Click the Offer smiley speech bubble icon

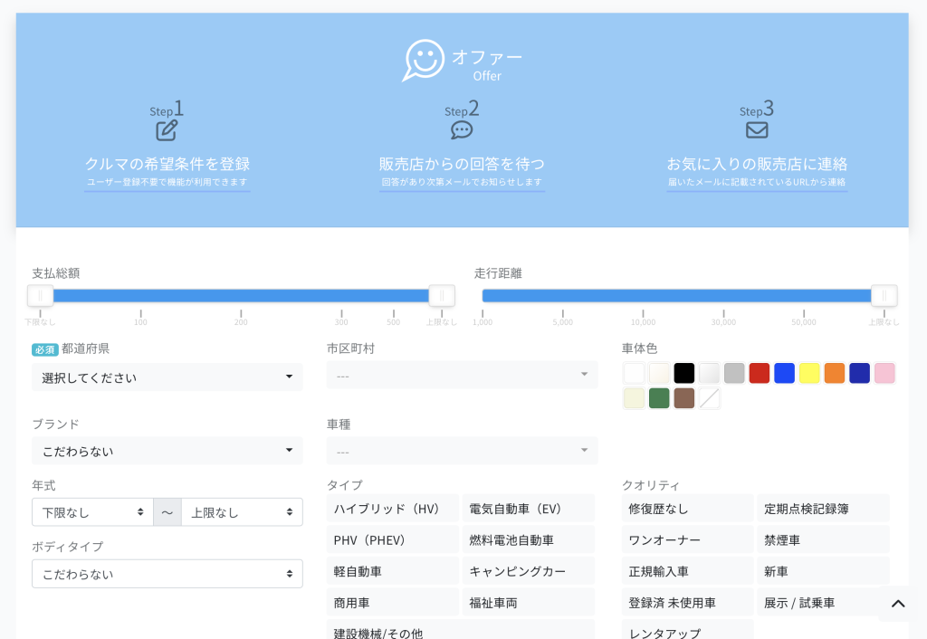point(424,60)
